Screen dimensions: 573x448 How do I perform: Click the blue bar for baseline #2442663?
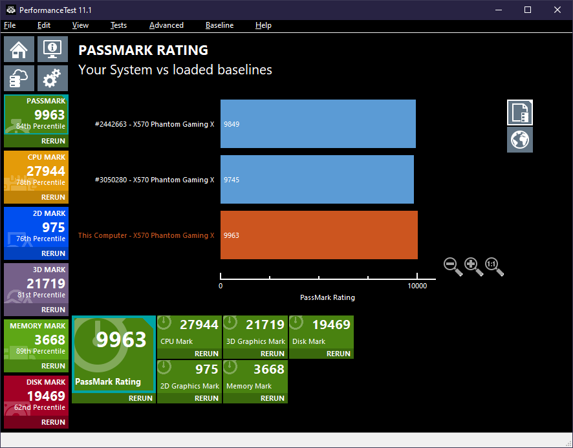(318, 124)
